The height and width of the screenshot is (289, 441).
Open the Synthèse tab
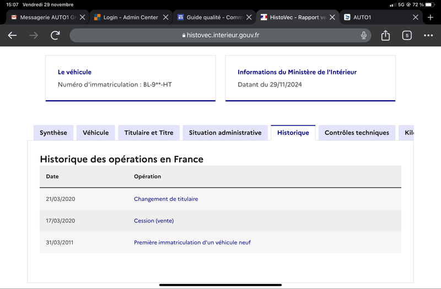pos(53,133)
